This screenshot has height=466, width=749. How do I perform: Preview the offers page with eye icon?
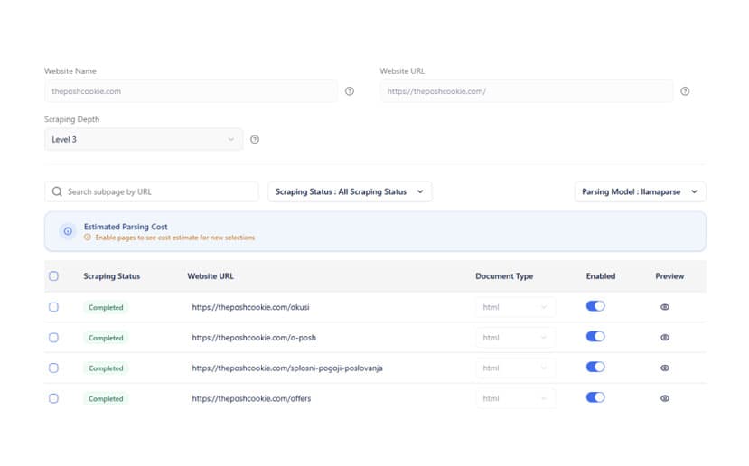point(665,398)
